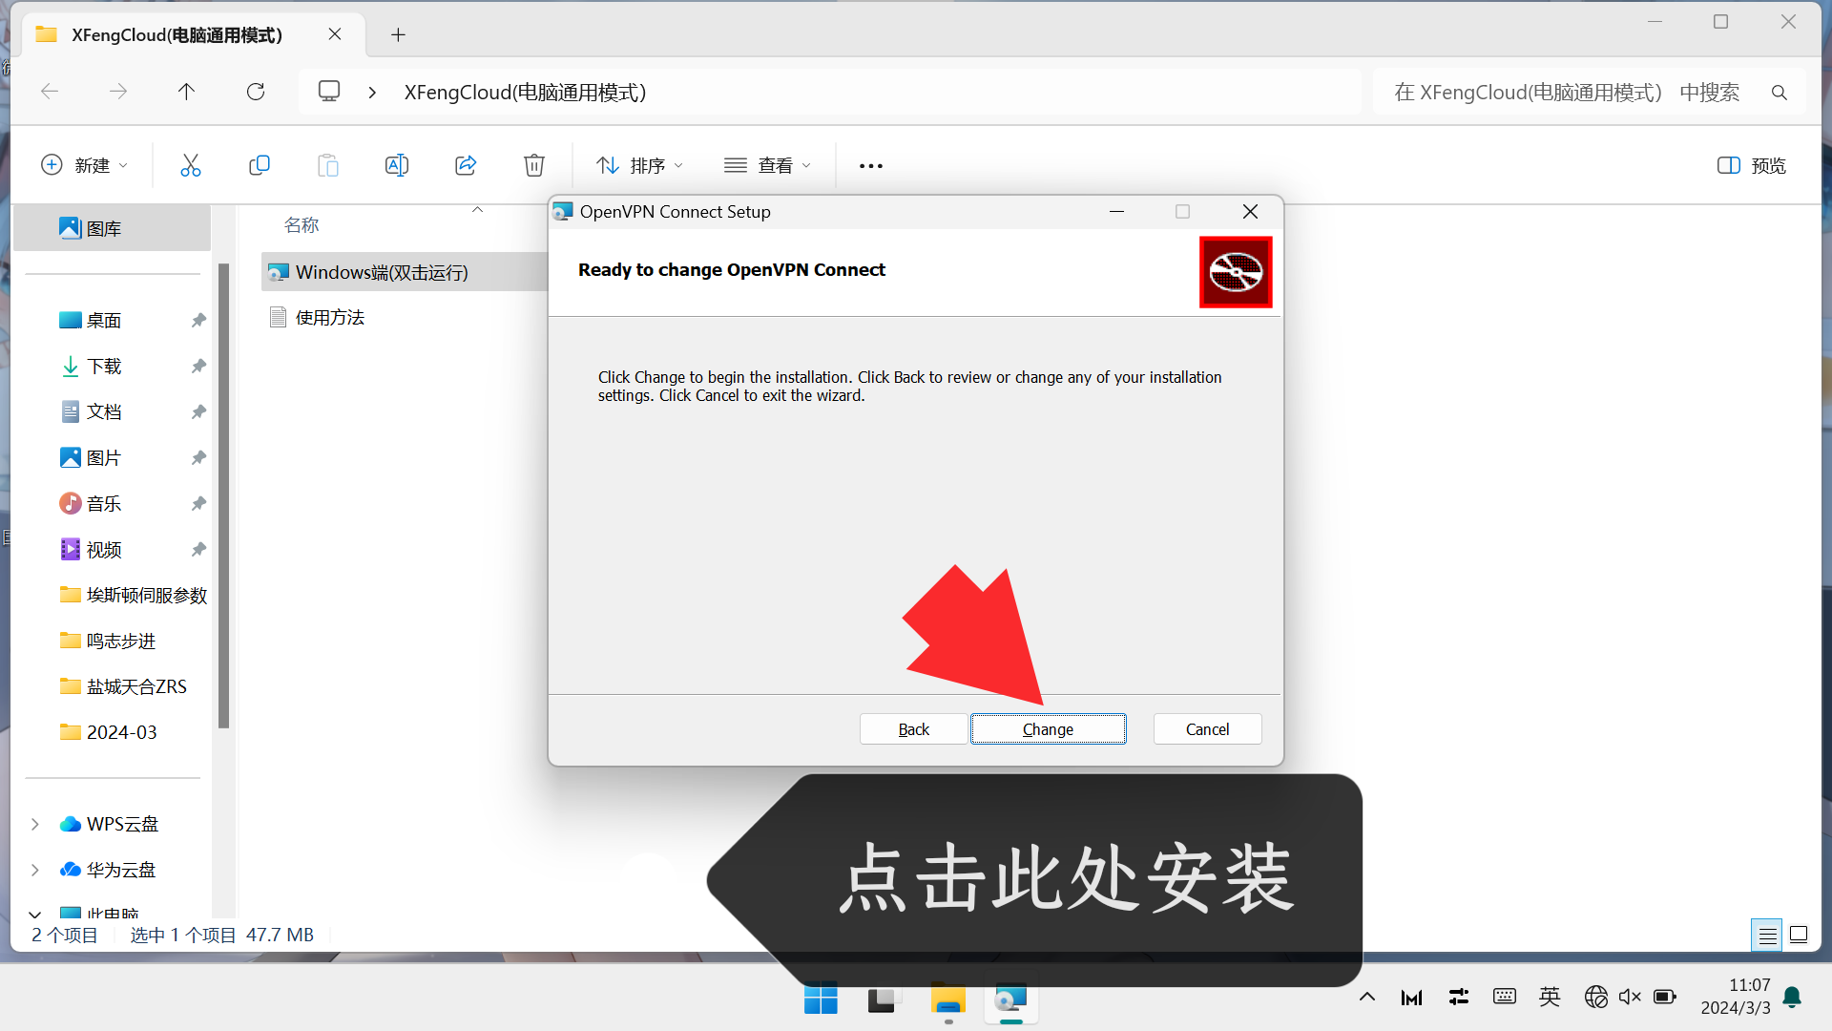Open 桌面 in the sidebar
1832x1031 pixels.
tap(103, 320)
